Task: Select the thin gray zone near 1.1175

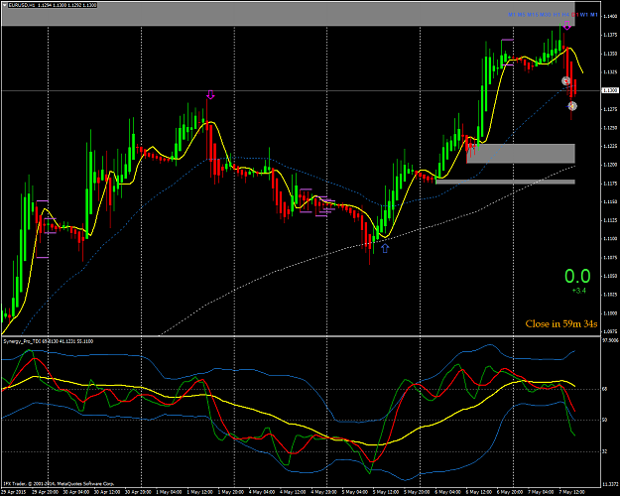Action: [x=505, y=182]
